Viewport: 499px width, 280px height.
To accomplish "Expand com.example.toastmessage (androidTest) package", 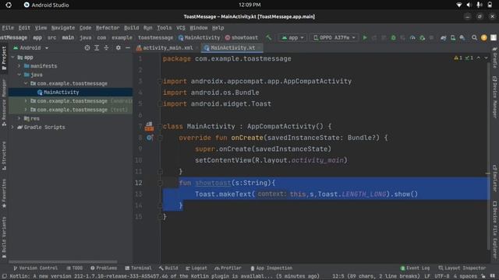I will click(x=26, y=101).
